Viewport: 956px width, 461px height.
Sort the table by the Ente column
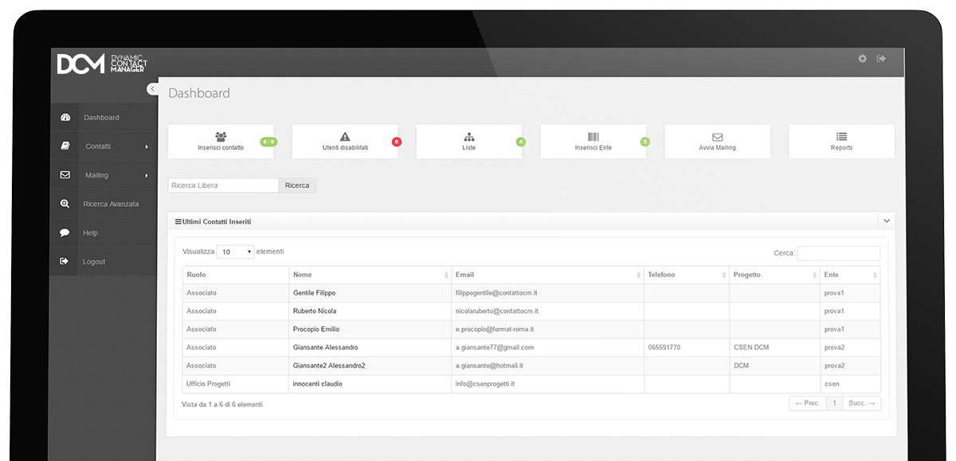850,275
